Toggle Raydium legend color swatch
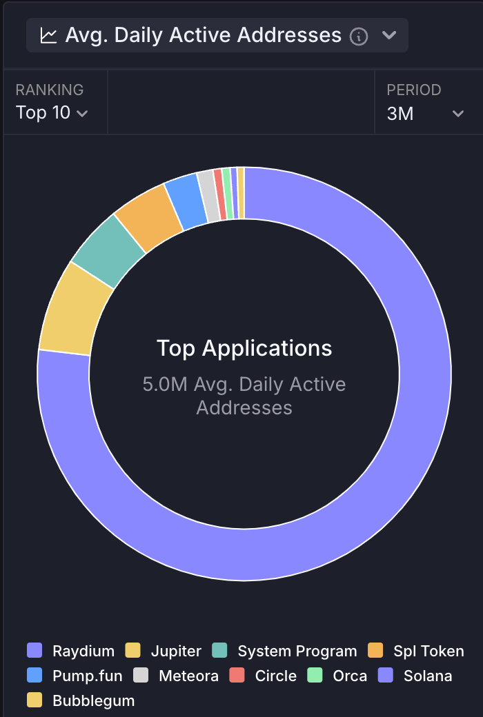The height and width of the screenshot is (717, 483). point(34,649)
